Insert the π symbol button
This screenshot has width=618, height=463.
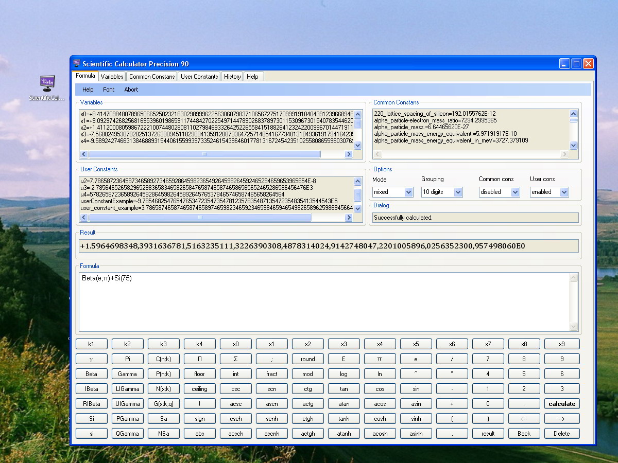point(380,359)
